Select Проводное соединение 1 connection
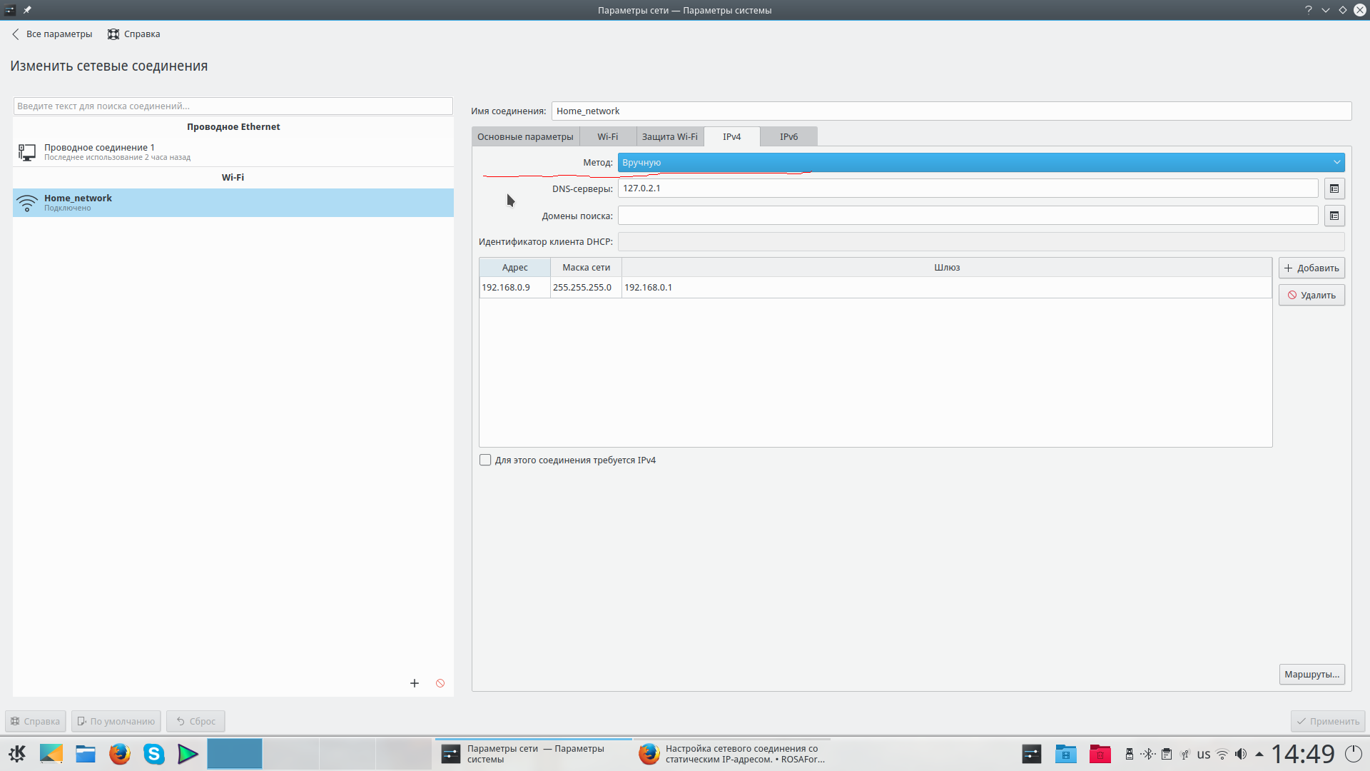Viewport: 1370px width, 771px height. (99, 151)
